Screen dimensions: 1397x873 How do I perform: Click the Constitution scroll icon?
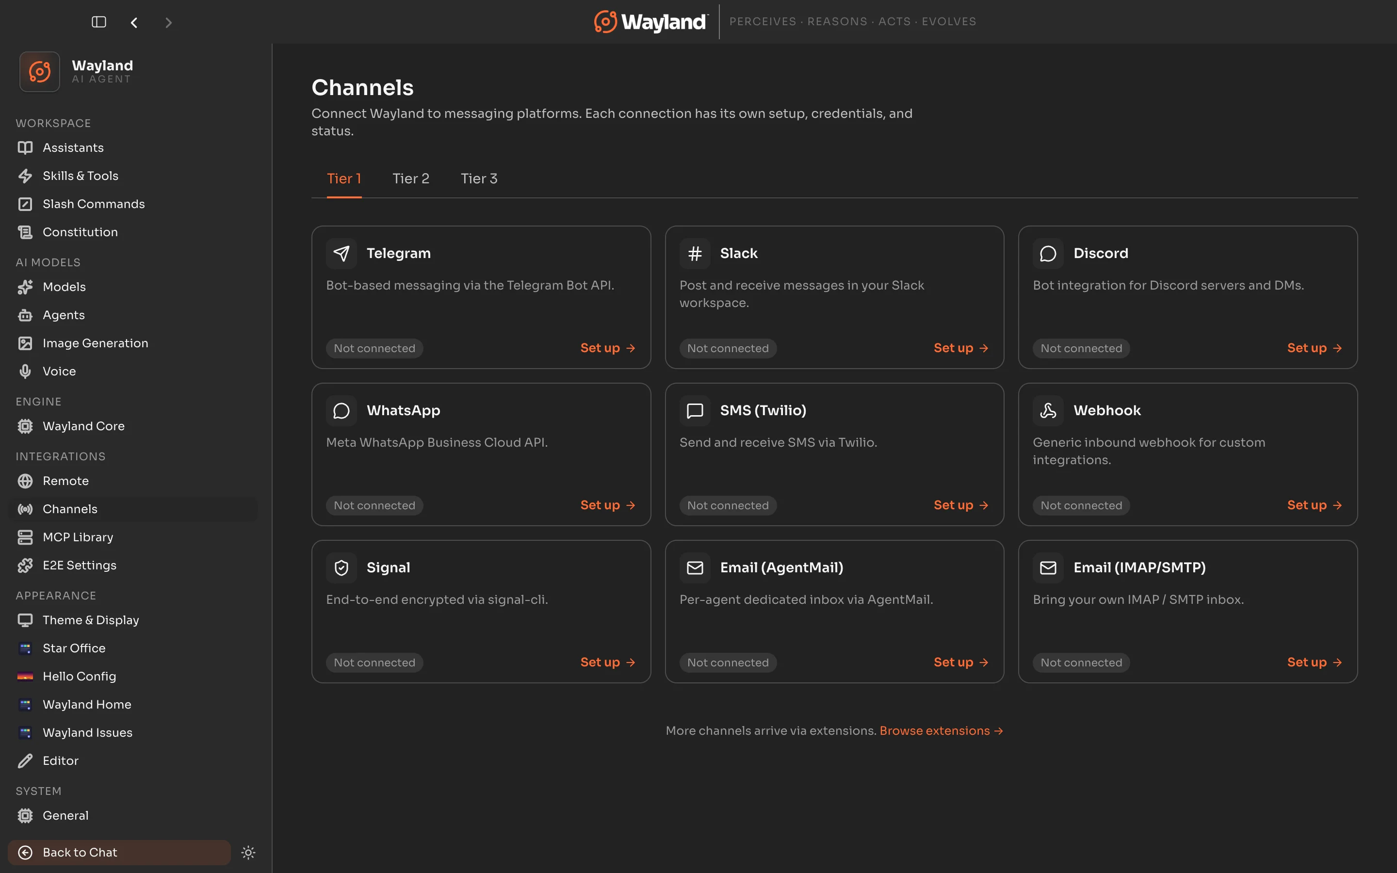(25, 232)
